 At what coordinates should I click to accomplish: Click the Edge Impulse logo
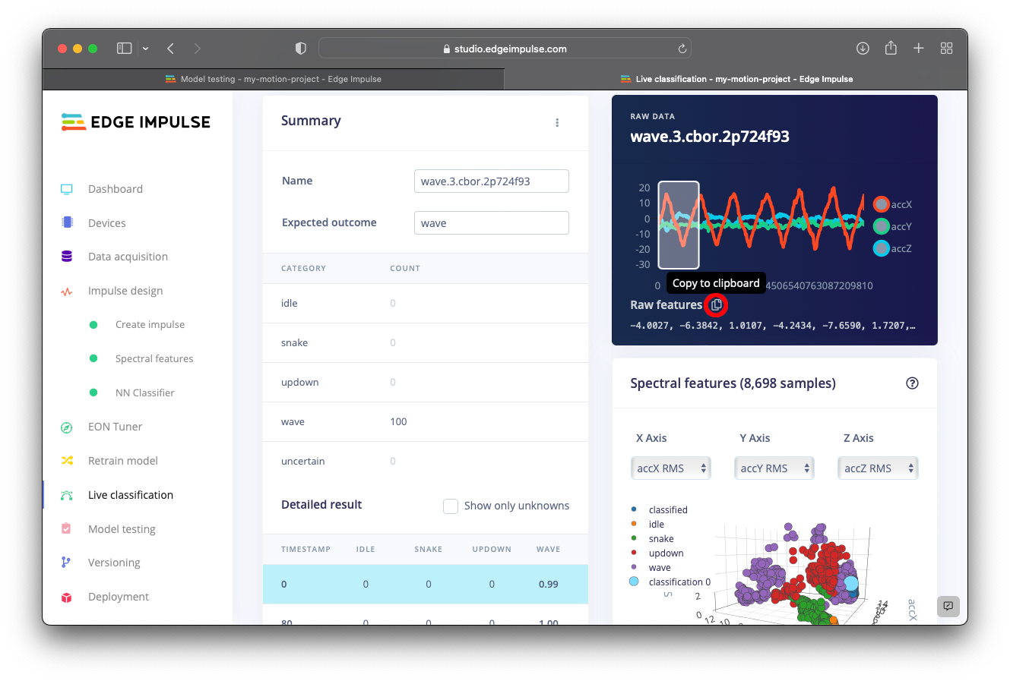136,122
